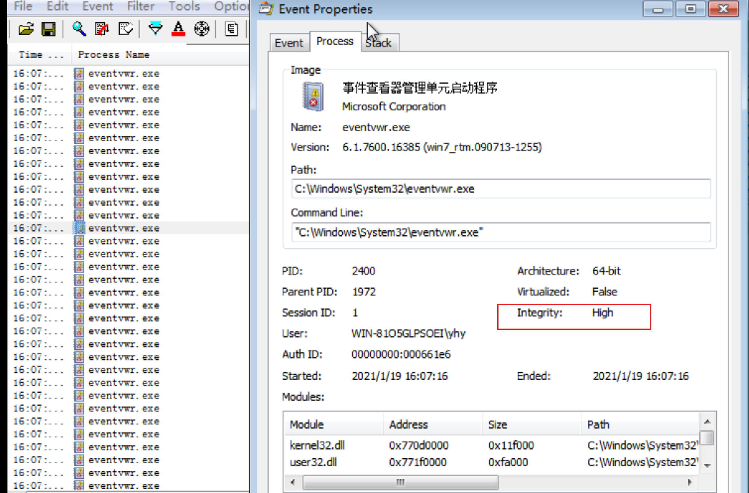Image resolution: width=749 pixels, height=493 pixels.
Task: Click the Modules Address column header
Action: (x=409, y=425)
